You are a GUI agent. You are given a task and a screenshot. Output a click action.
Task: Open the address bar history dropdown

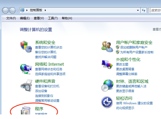coord(138,10)
